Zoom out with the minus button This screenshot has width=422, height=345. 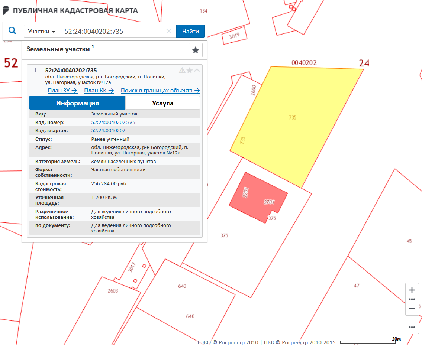coord(412,308)
